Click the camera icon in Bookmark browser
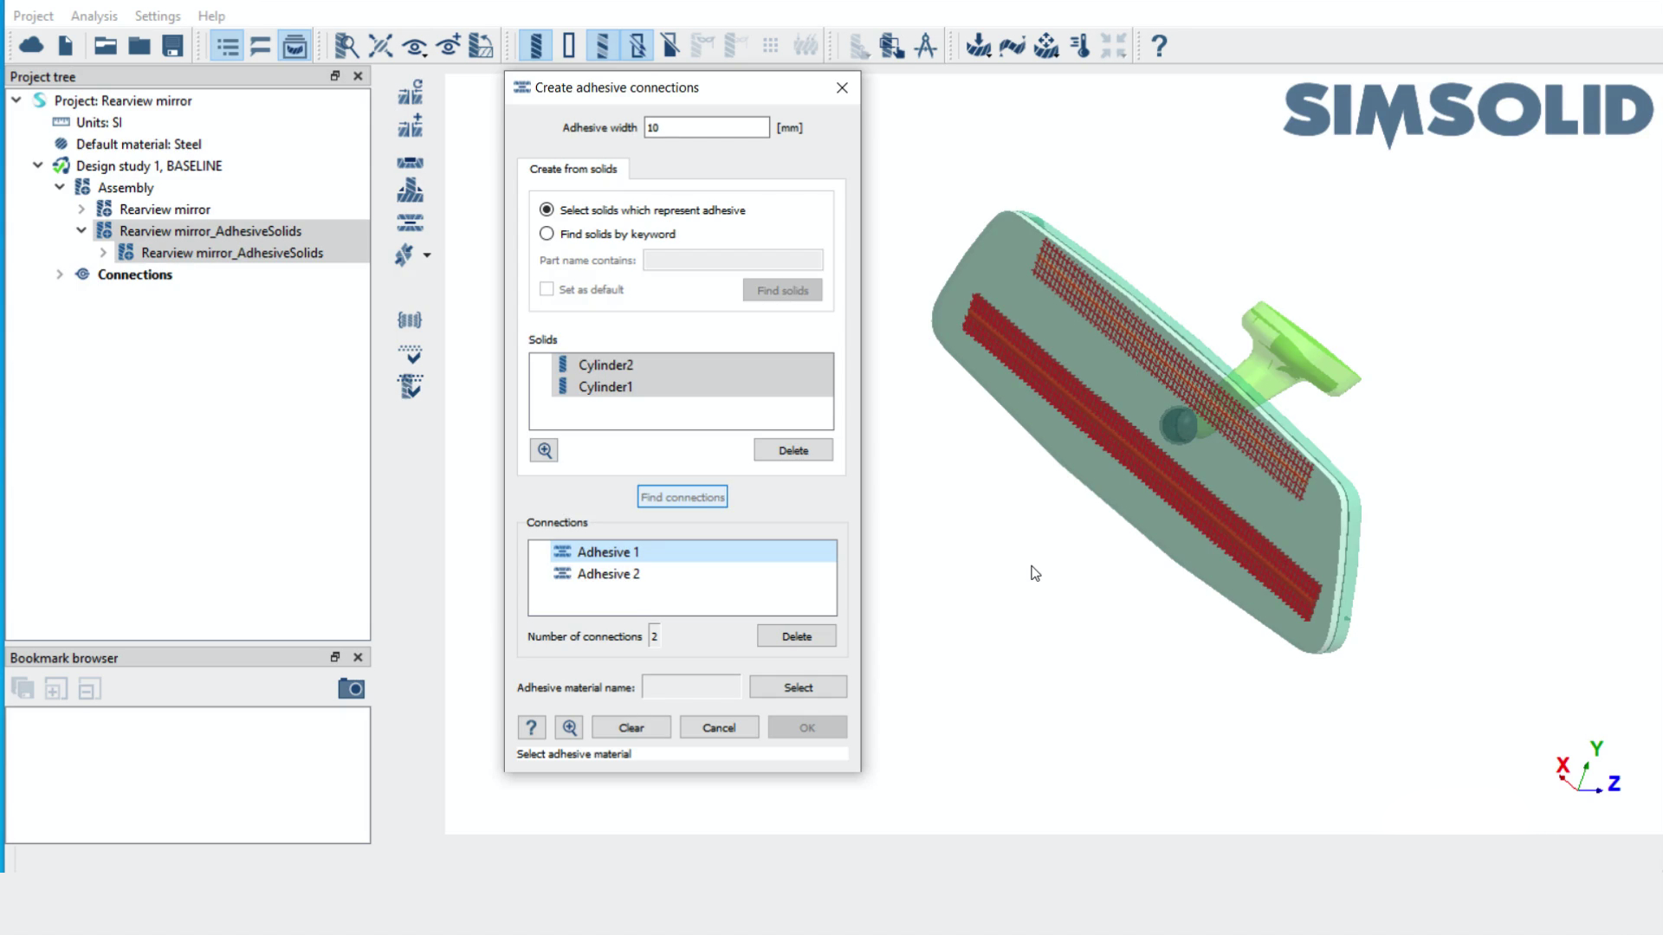The image size is (1663, 935). tap(351, 689)
